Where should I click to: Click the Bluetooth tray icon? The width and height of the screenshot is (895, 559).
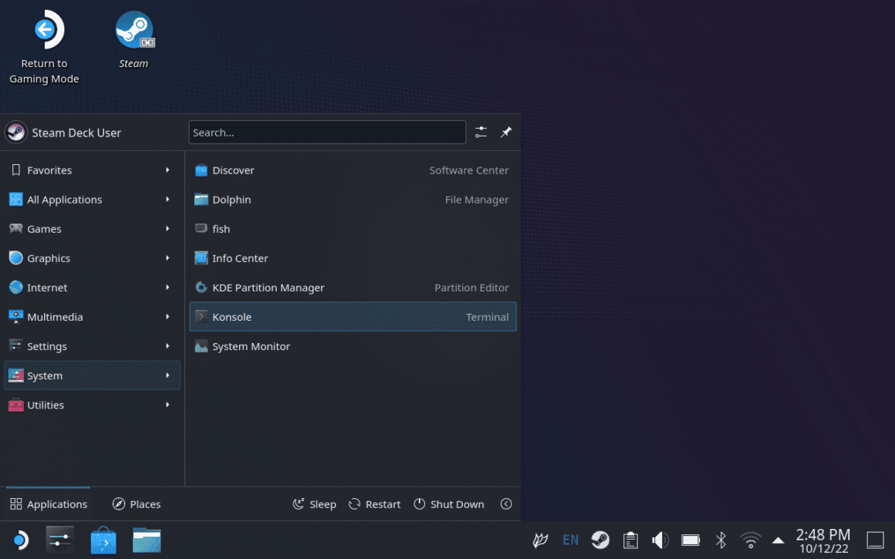(720, 540)
